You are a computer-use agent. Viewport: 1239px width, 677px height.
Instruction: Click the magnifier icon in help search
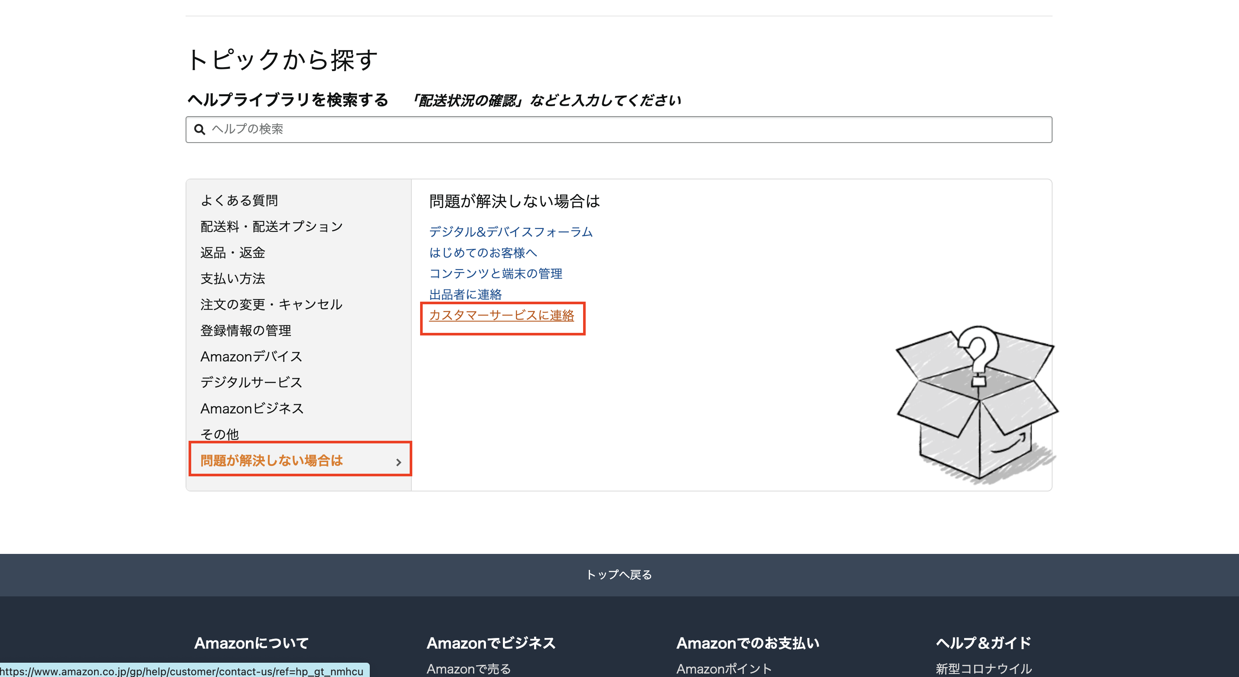(x=199, y=129)
